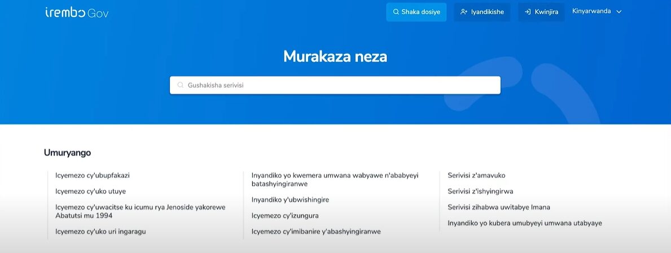Open Inyandiko yo kwemera umwana link
671x253 pixels.
pos(335,180)
